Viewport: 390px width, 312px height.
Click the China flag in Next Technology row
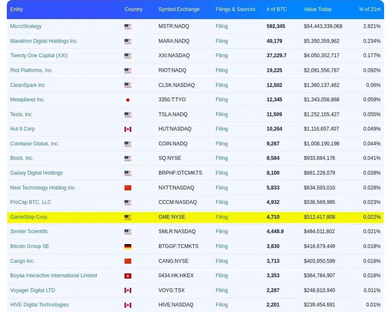[128, 188]
